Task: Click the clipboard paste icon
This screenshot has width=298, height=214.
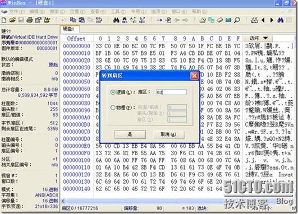Action: pyautogui.click(x=81, y=20)
